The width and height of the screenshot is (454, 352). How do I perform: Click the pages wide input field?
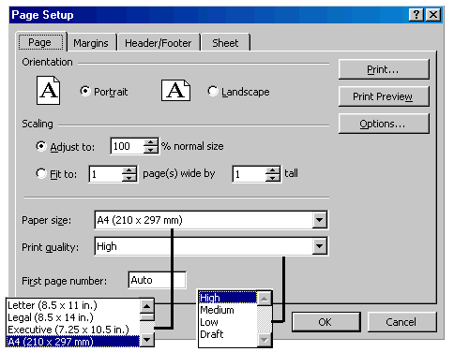106,174
